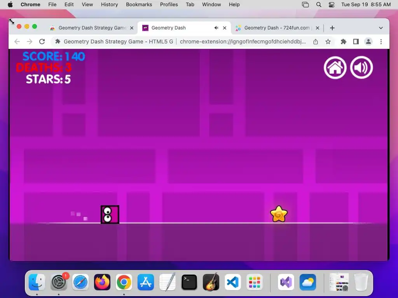The height and width of the screenshot is (298, 398).
Task: Go forward in browser history
Action: click(30, 42)
